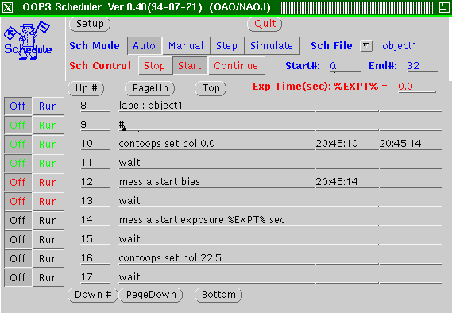Image resolution: width=452 pixels, height=313 pixels.
Task: Click the Up # button
Action: [x=86, y=88]
